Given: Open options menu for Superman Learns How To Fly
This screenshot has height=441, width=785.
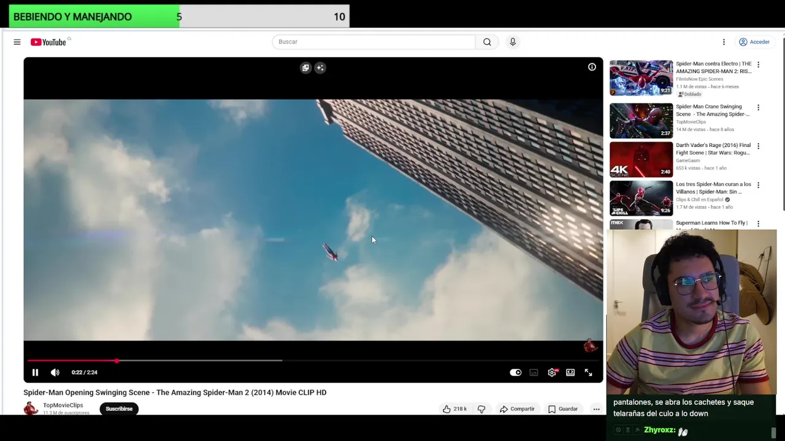Looking at the screenshot, I should pyautogui.click(x=758, y=224).
